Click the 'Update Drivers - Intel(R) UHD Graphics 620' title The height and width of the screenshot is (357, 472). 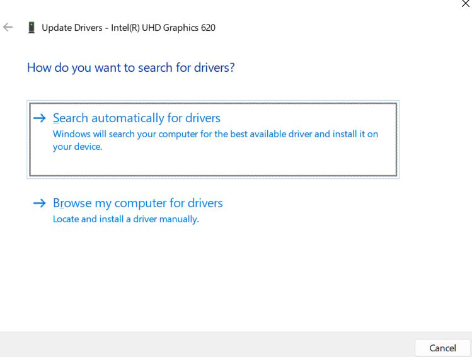[x=129, y=28]
